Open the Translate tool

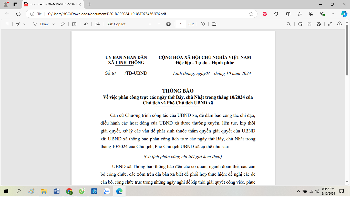[x=97, y=24]
